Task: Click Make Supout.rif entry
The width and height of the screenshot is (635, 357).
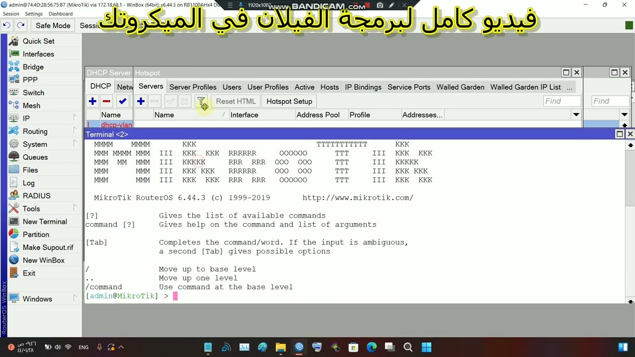Action: coord(48,247)
